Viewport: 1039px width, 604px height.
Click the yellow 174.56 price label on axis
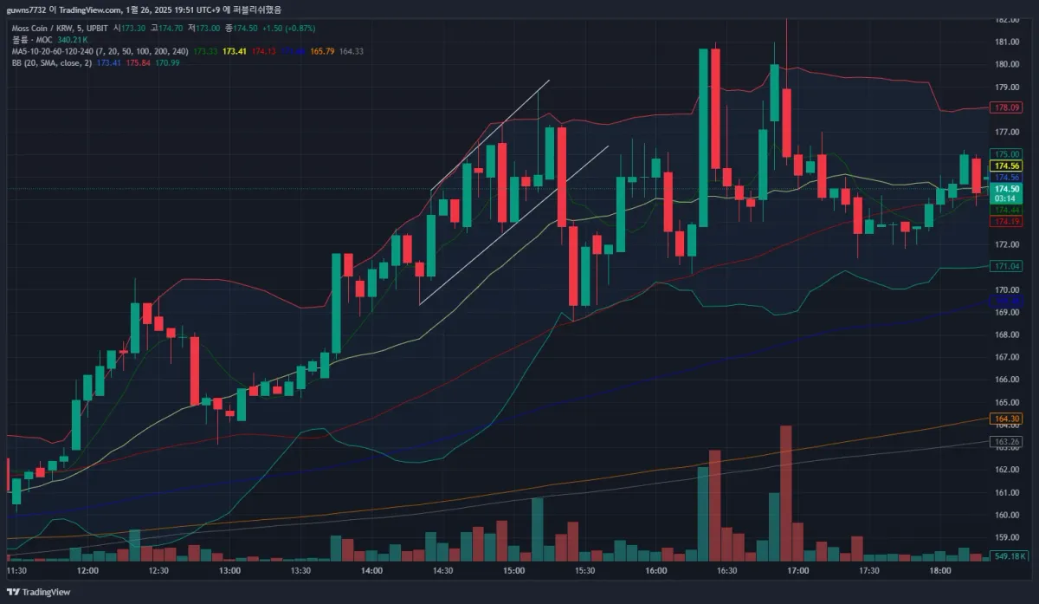tap(1007, 166)
